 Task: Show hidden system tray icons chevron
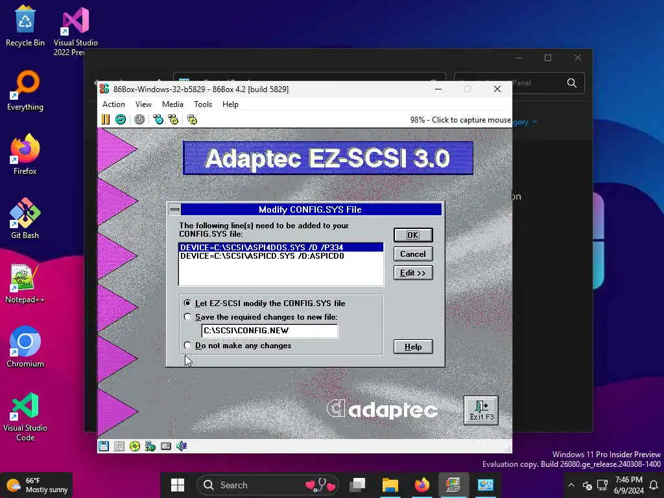tap(571, 485)
